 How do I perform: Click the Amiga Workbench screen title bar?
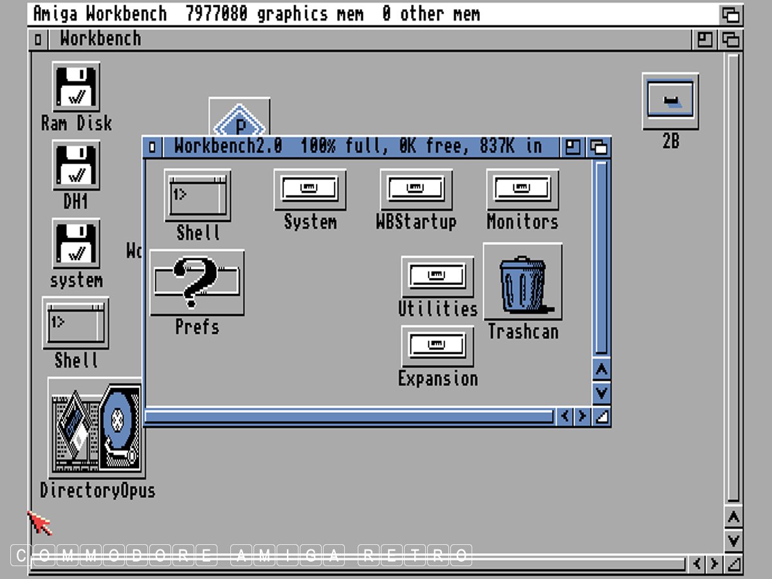coord(373,14)
